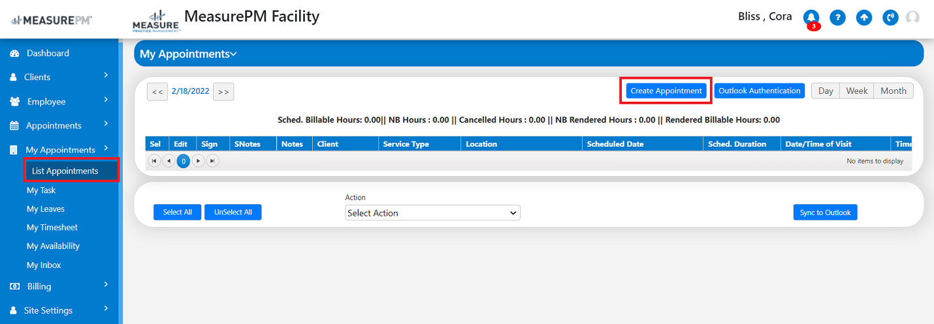Image resolution: width=934 pixels, height=324 pixels.
Task: Click the Date/Time of Visit column header
Action: tap(835, 144)
